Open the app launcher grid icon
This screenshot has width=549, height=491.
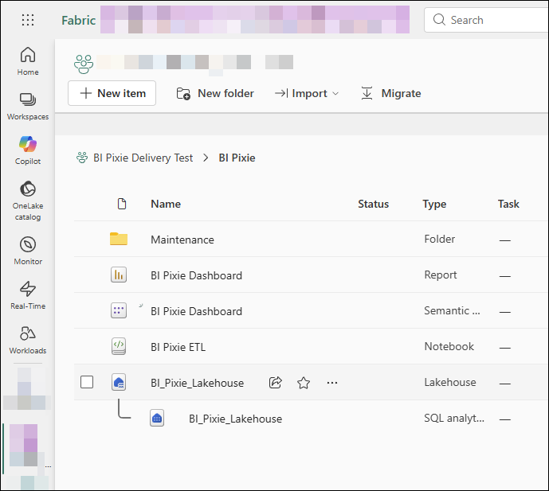pos(28,20)
